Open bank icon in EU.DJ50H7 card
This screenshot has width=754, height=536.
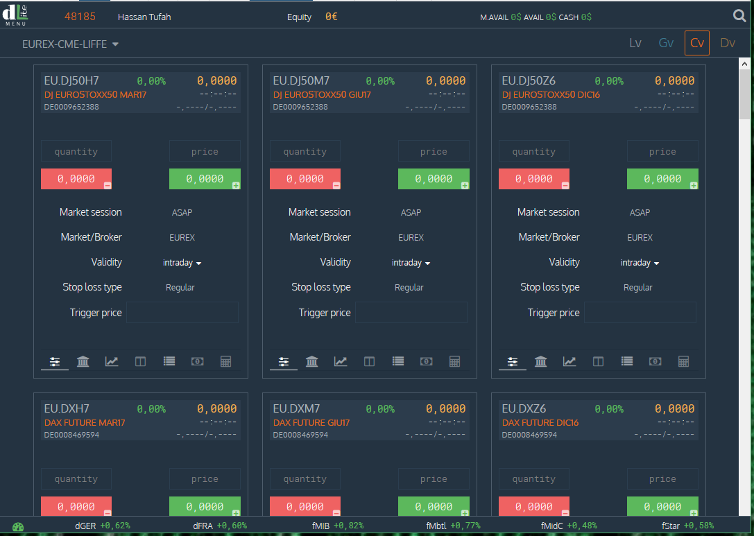click(83, 361)
